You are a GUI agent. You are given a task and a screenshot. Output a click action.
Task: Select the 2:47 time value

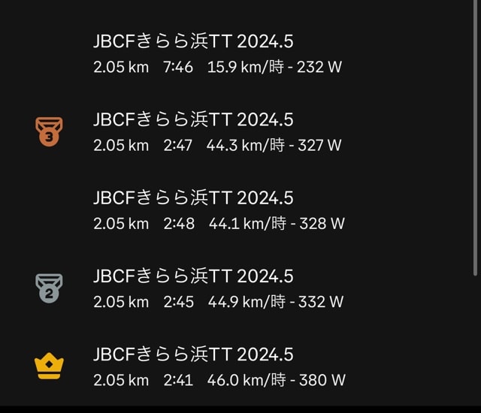177,145
